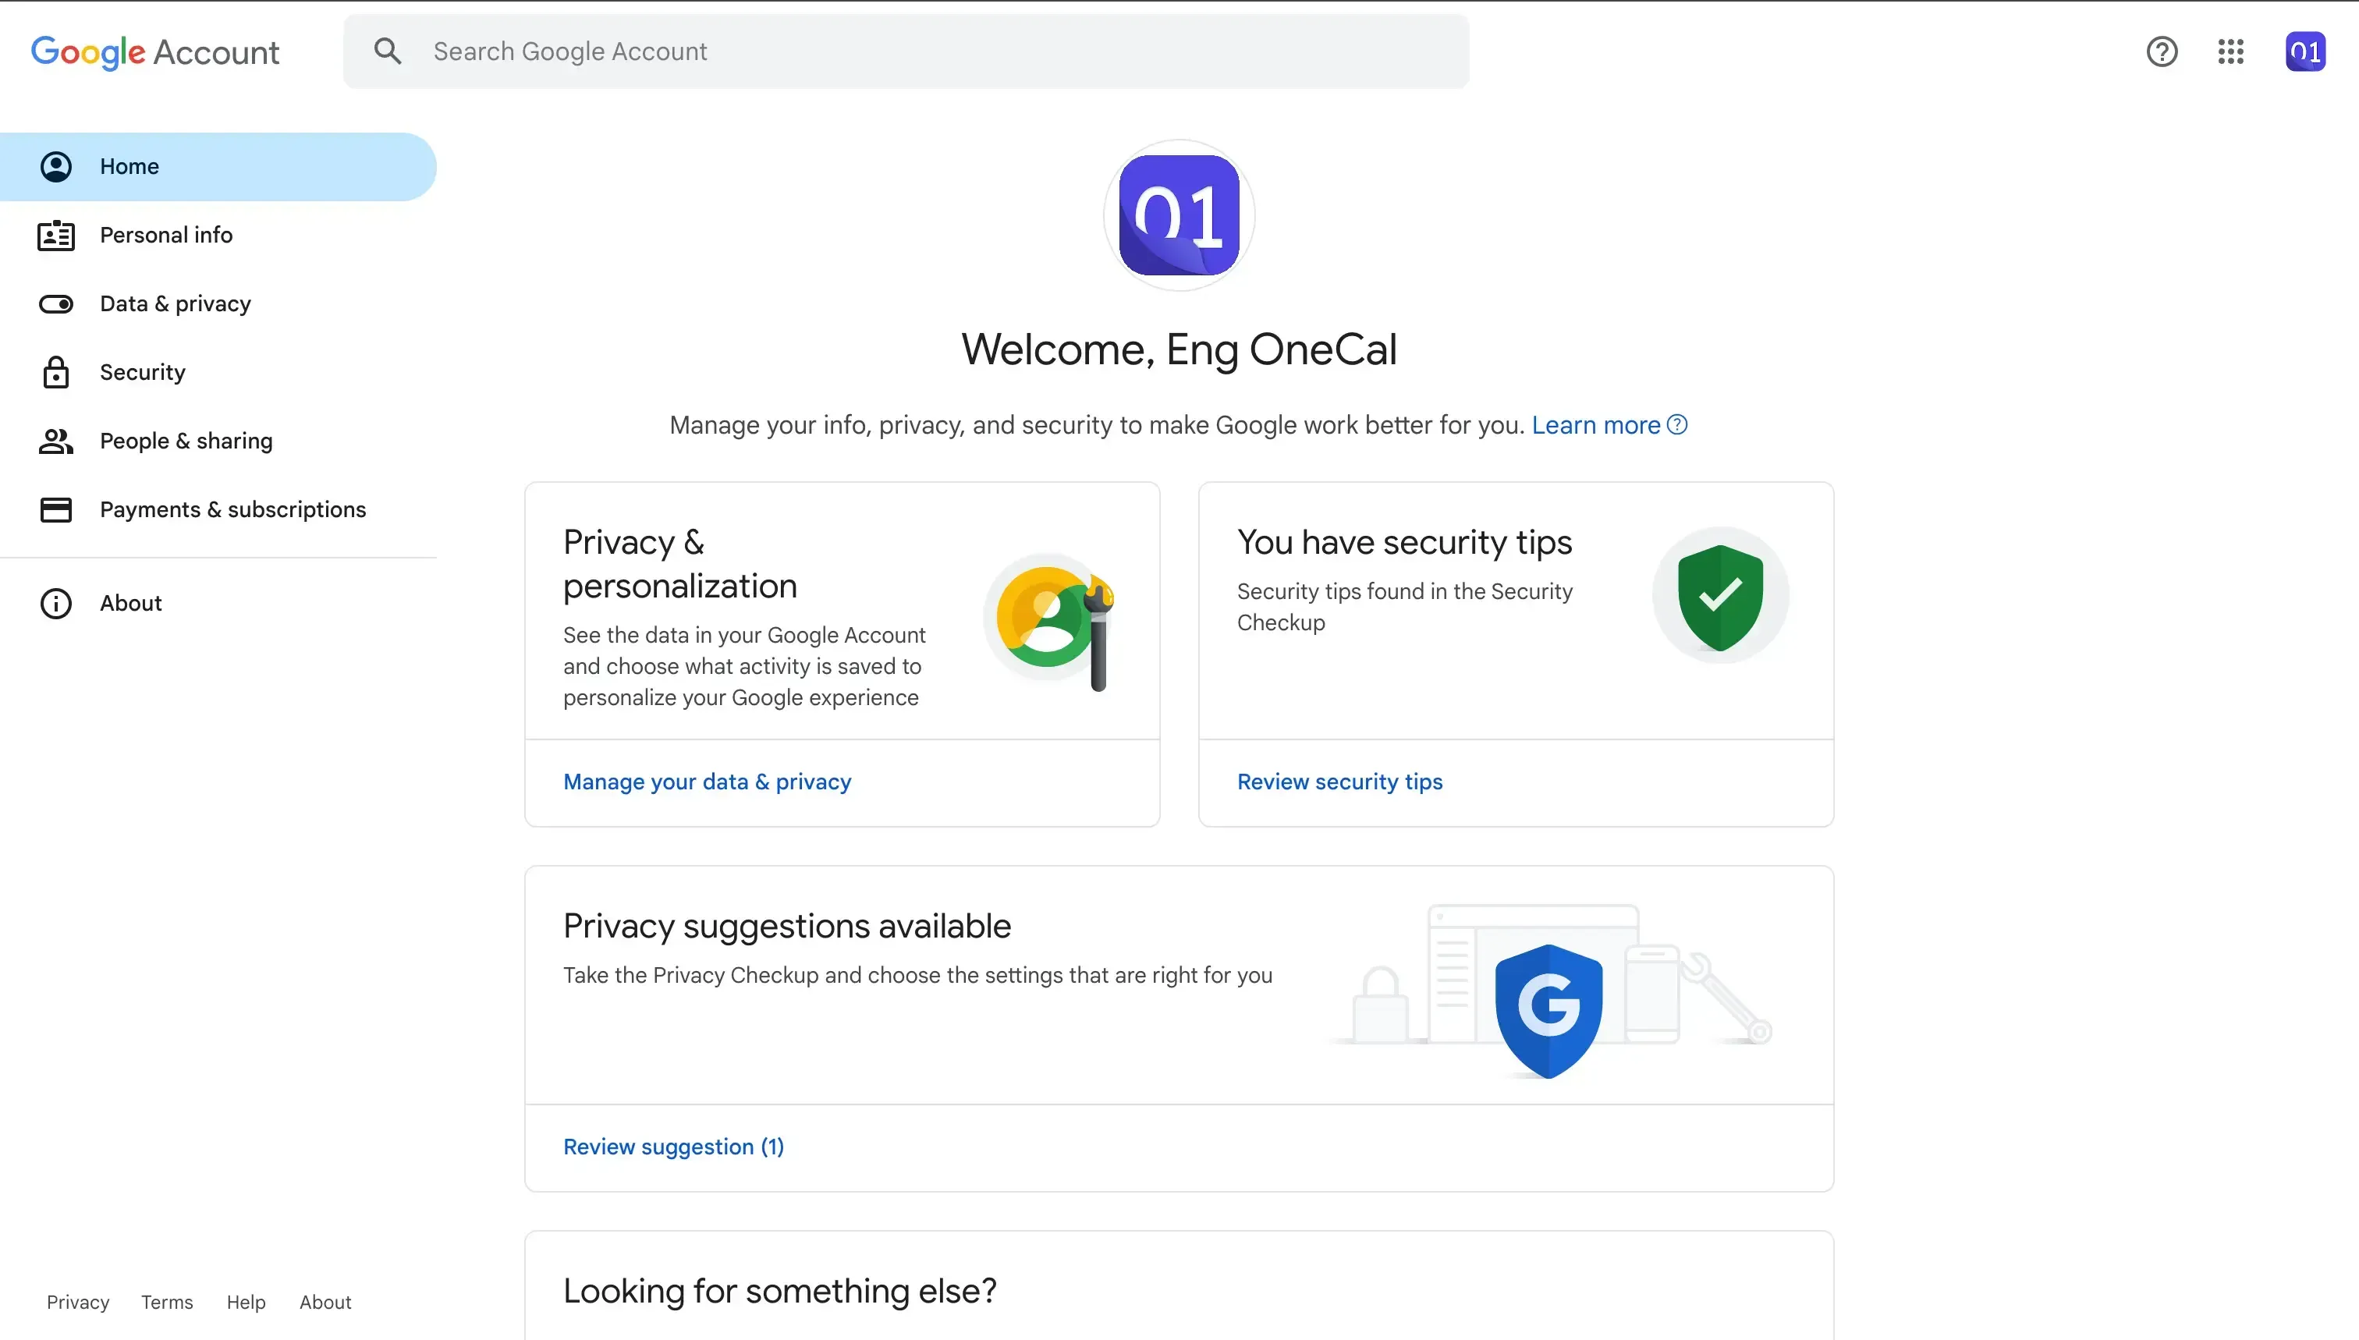Click the Security lock icon
Viewport: 2359px width, 1340px height.
pos(55,372)
